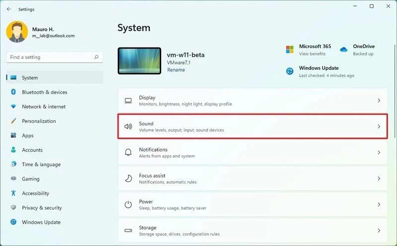The height and width of the screenshot is (246, 397).
Task: Click the Privacy shield icon
Action: click(x=13, y=207)
